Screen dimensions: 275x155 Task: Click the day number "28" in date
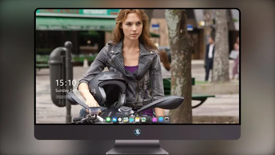click(93, 90)
